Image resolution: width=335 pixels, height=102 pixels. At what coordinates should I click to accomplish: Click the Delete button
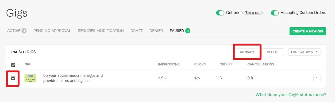(272, 52)
